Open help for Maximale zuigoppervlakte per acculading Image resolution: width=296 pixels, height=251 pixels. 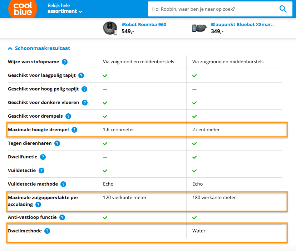(x=38, y=205)
